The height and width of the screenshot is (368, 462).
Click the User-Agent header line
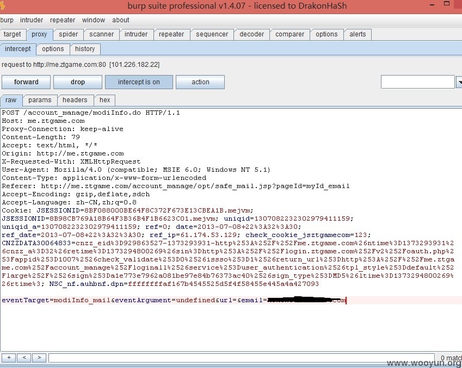[136, 170]
